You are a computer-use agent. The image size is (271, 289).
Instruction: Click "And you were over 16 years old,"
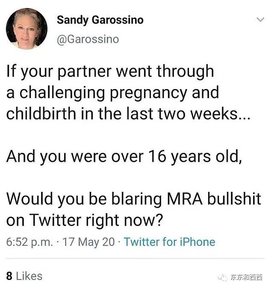click(x=124, y=157)
